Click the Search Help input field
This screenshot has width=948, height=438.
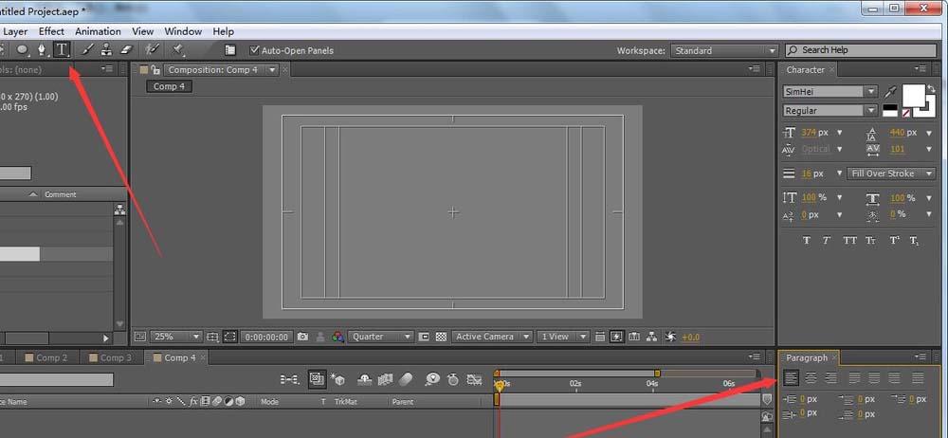(863, 50)
